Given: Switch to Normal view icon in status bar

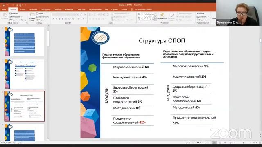Looking at the screenshot, I should [x=214, y=143].
